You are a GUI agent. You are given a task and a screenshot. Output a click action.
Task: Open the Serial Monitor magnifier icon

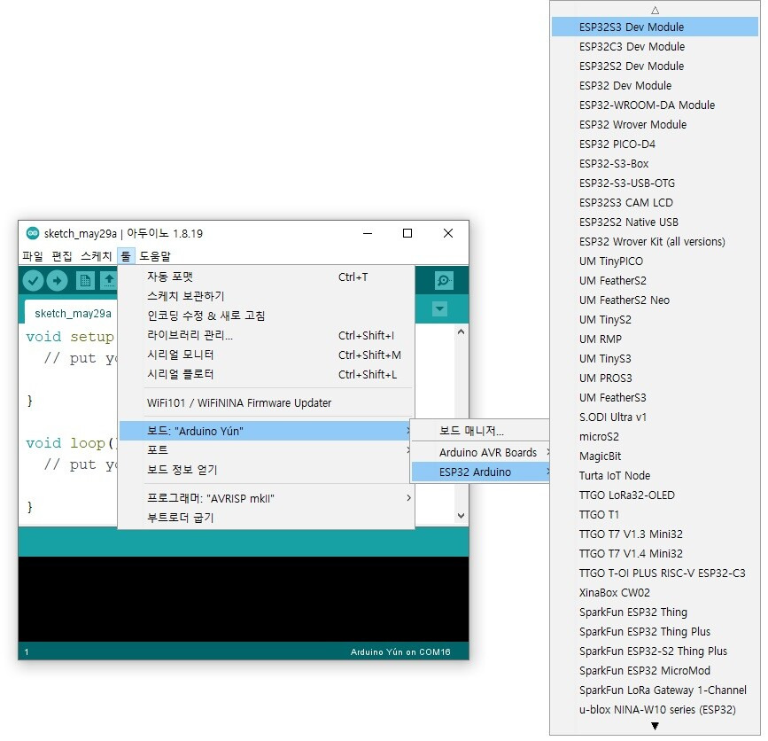[x=444, y=281]
